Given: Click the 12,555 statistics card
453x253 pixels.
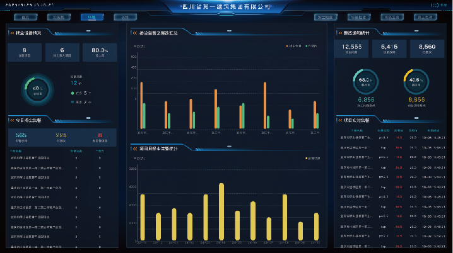Looking at the screenshot, I should [354, 48].
